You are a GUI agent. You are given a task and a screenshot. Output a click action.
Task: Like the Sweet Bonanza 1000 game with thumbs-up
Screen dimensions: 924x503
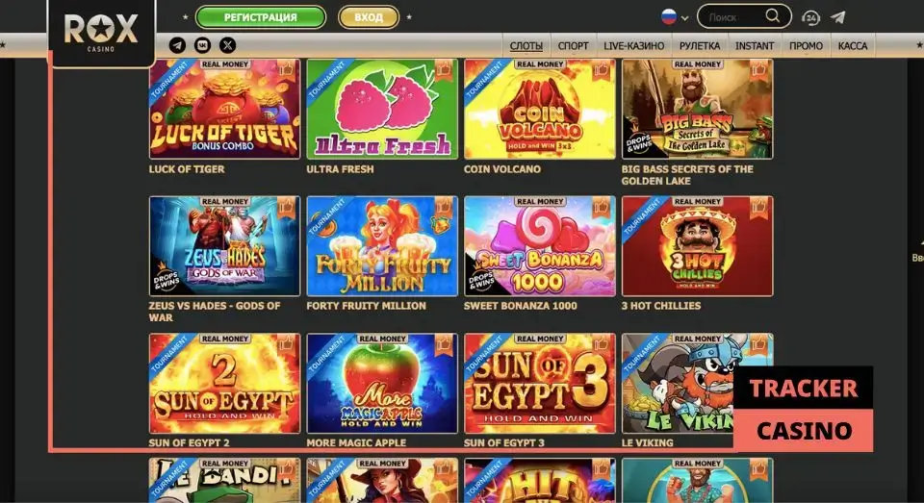pos(601,208)
